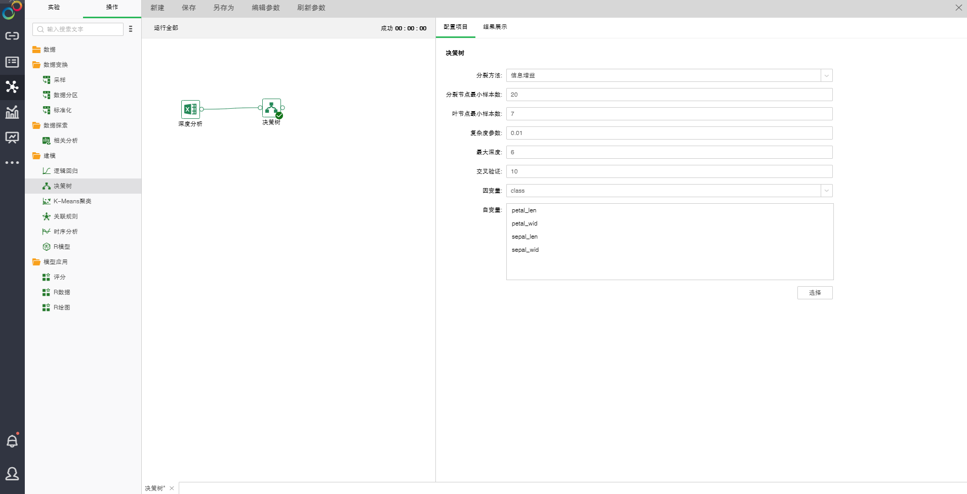
Task: Expand the 分裂方法 dropdown
Action: 826,75
